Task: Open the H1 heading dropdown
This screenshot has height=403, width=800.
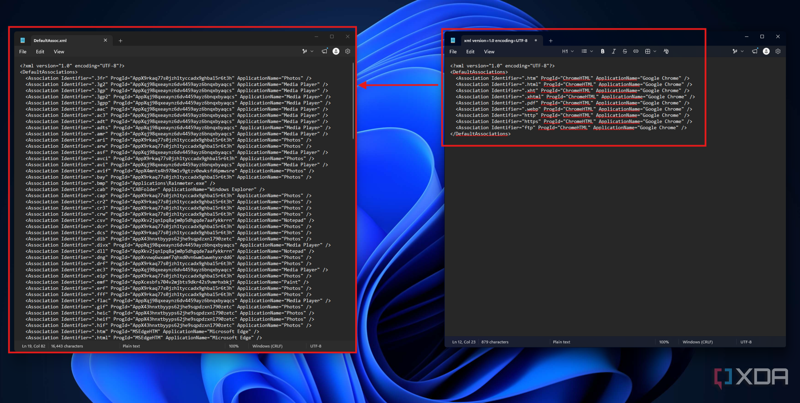Action: pos(568,51)
